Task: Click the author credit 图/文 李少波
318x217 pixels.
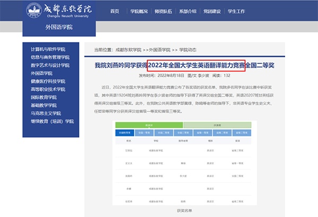Action: click(198, 76)
